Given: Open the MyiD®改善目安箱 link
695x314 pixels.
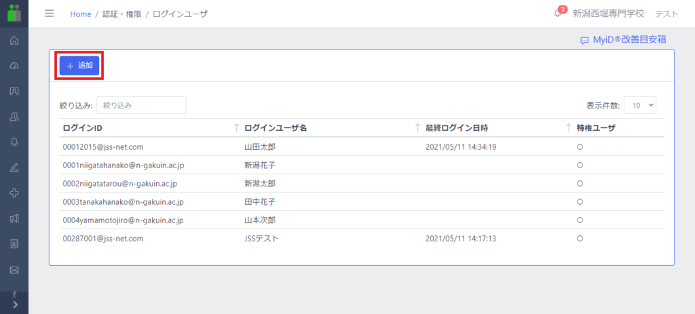Looking at the screenshot, I should click(623, 40).
